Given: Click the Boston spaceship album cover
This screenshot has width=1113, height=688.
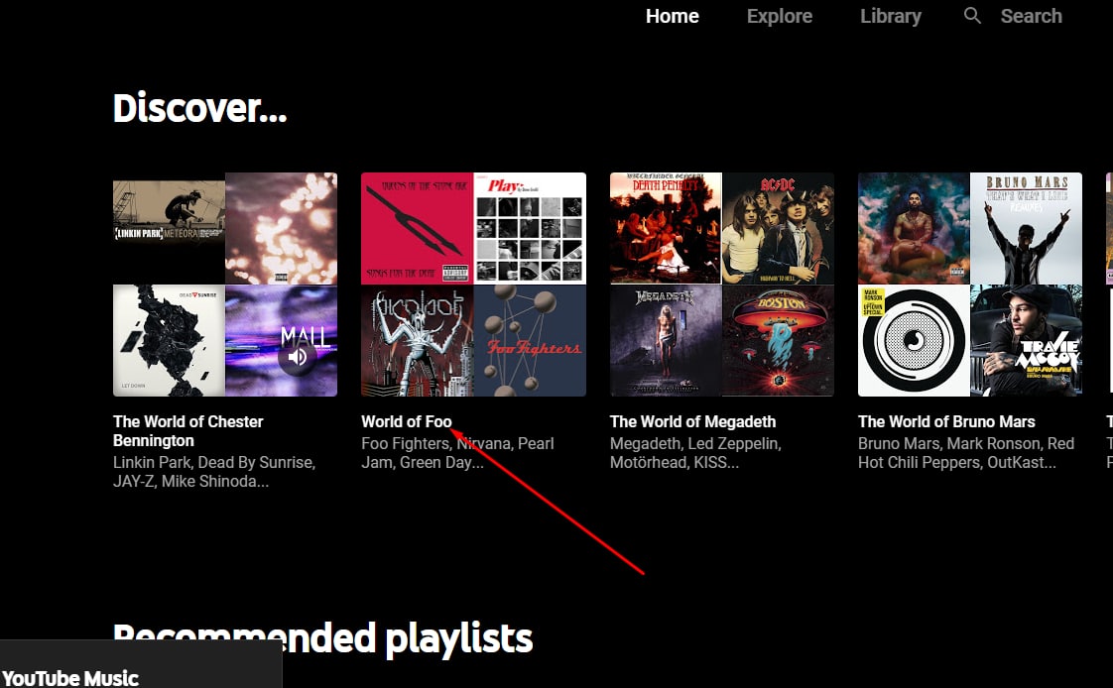Looking at the screenshot, I should click(778, 340).
